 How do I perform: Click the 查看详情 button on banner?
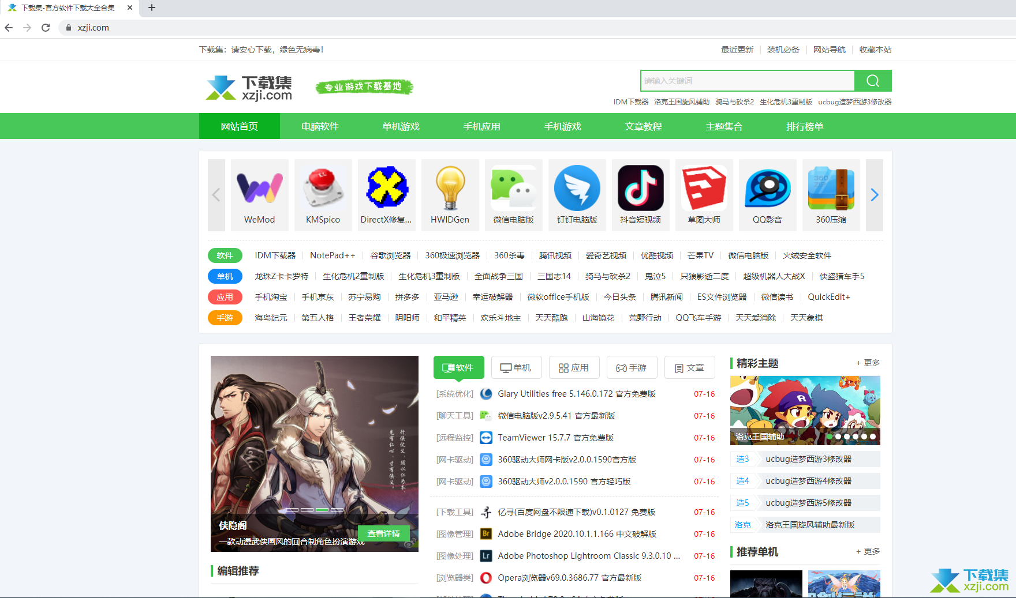(x=384, y=533)
